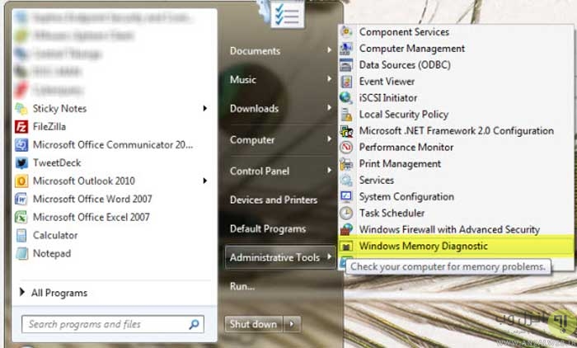Open Downloads entry
Image resolution: width=577 pixels, height=348 pixels.
254,109
